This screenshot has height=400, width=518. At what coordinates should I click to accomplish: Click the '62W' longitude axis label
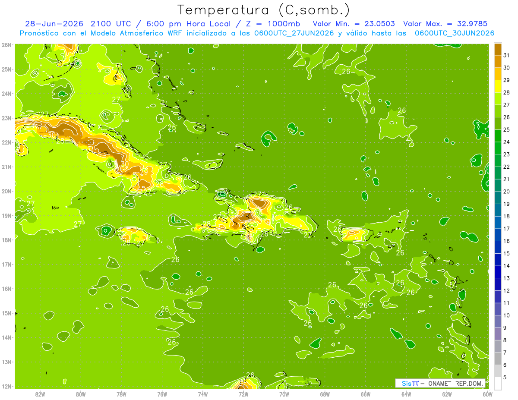447,394
